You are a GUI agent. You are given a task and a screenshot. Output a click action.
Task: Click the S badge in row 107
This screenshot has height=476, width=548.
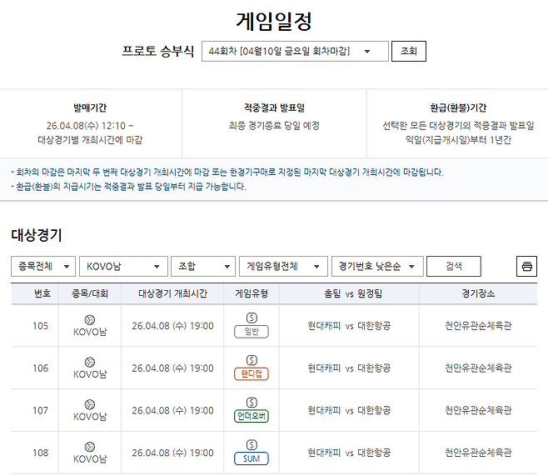click(252, 403)
